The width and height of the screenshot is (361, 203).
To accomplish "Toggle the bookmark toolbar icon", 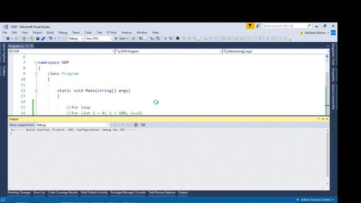I will click(178, 39).
